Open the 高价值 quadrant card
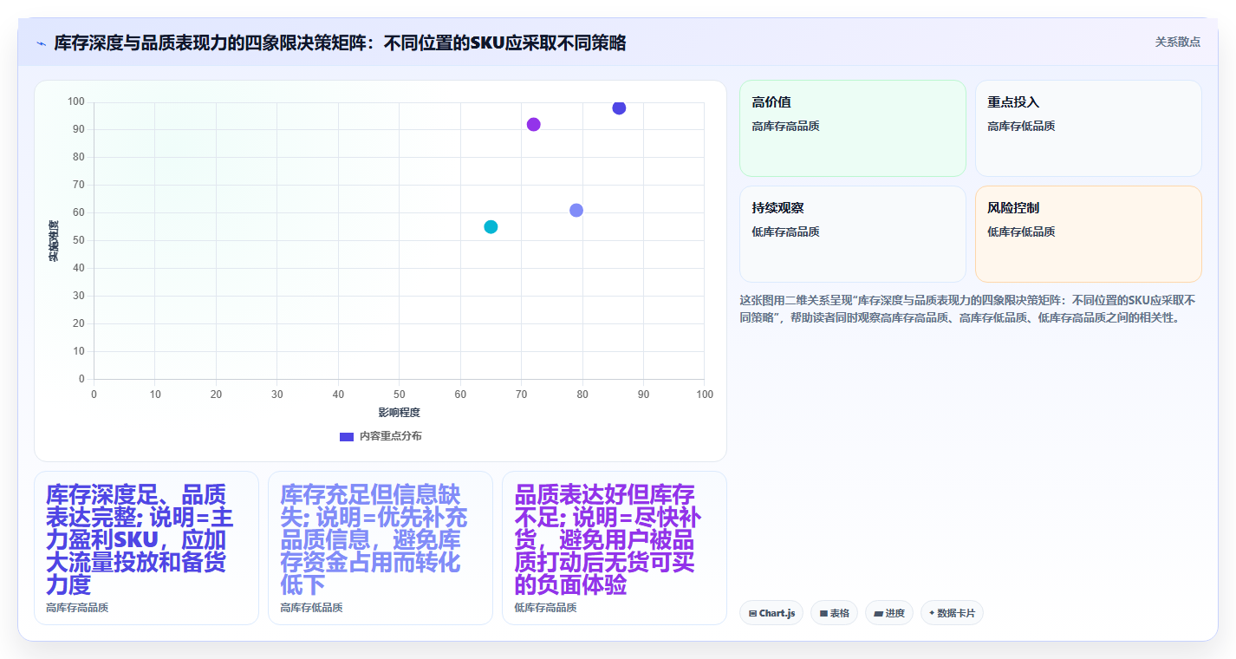 point(852,128)
